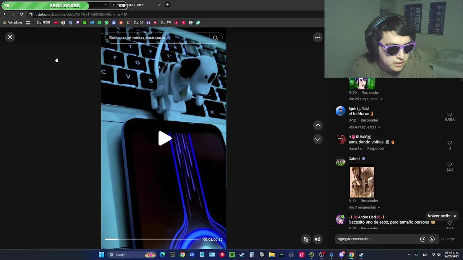Open Minecraft from the taskbar
Viewport: 463px width, 260px height.
coord(232,255)
